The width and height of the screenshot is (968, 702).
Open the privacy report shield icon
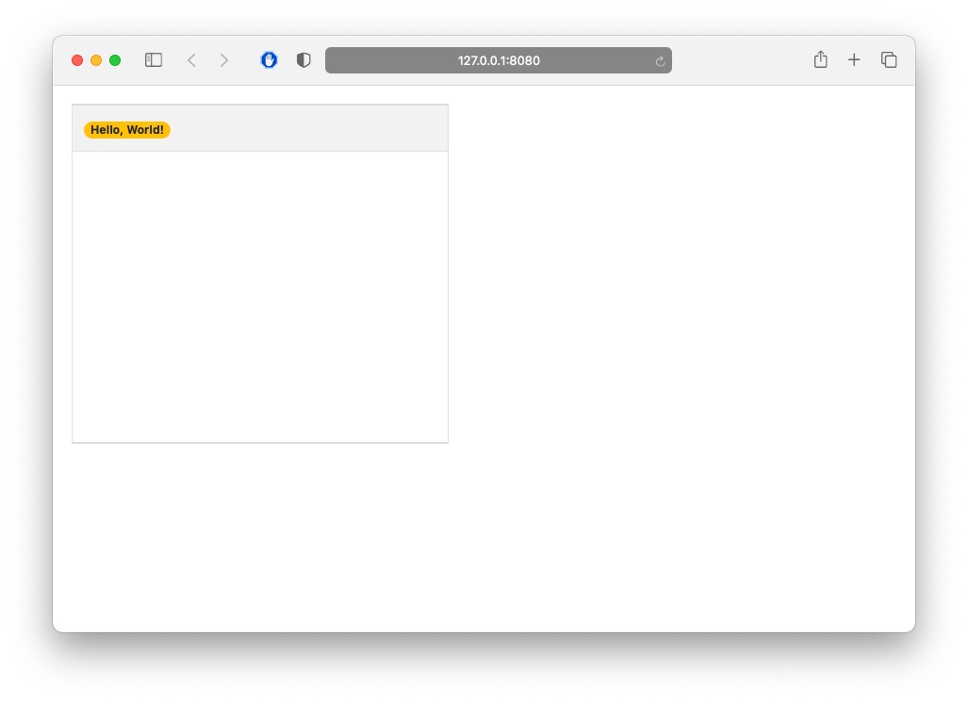(x=304, y=60)
